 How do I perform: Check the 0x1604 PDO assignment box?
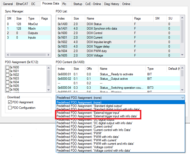[x=8, y=82]
